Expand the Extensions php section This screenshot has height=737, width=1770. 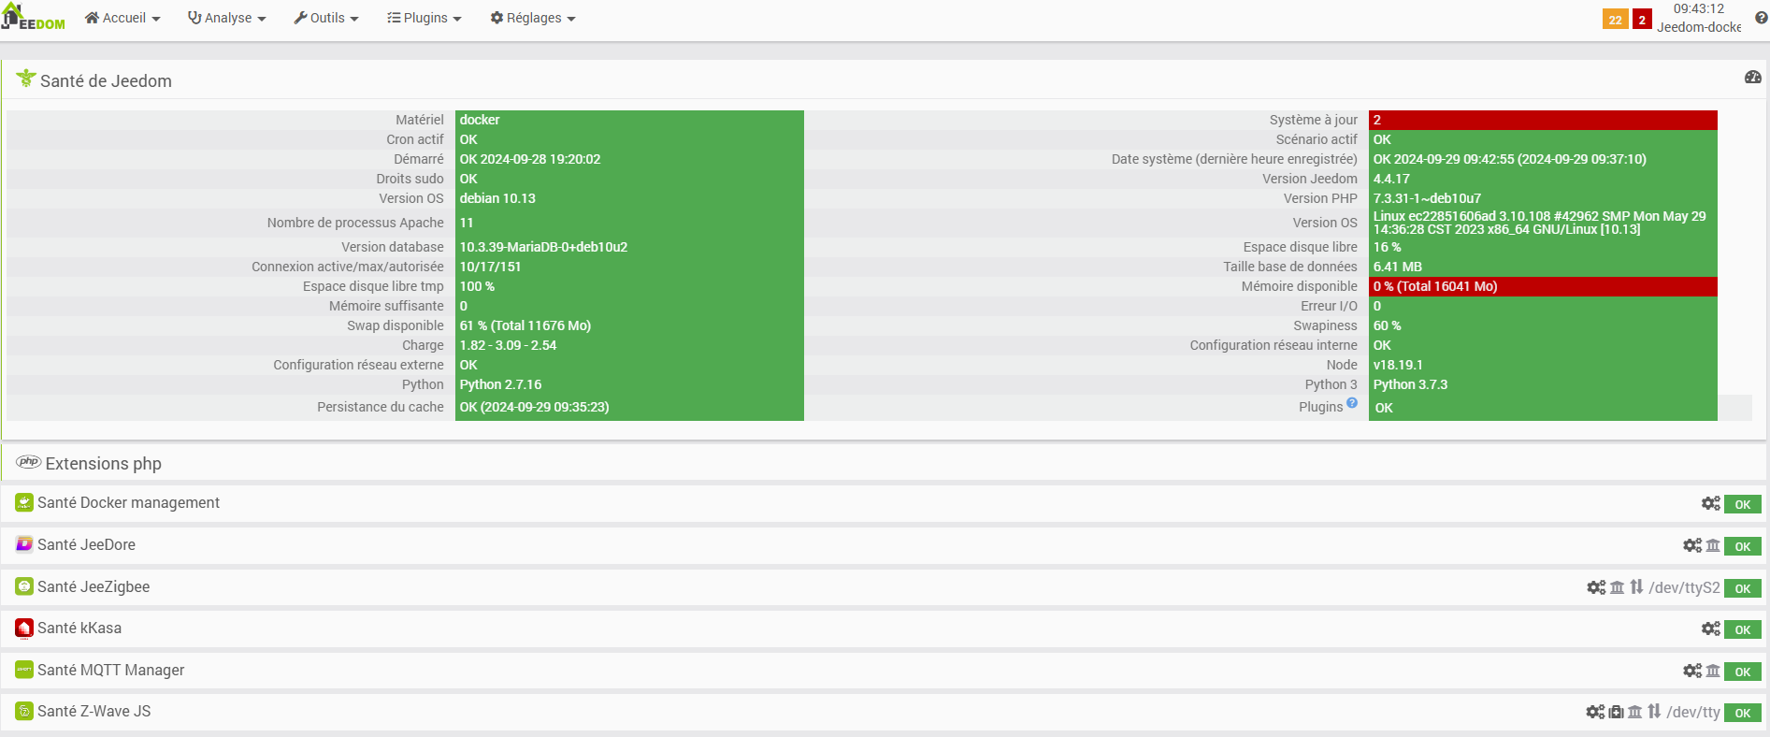(x=103, y=463)
